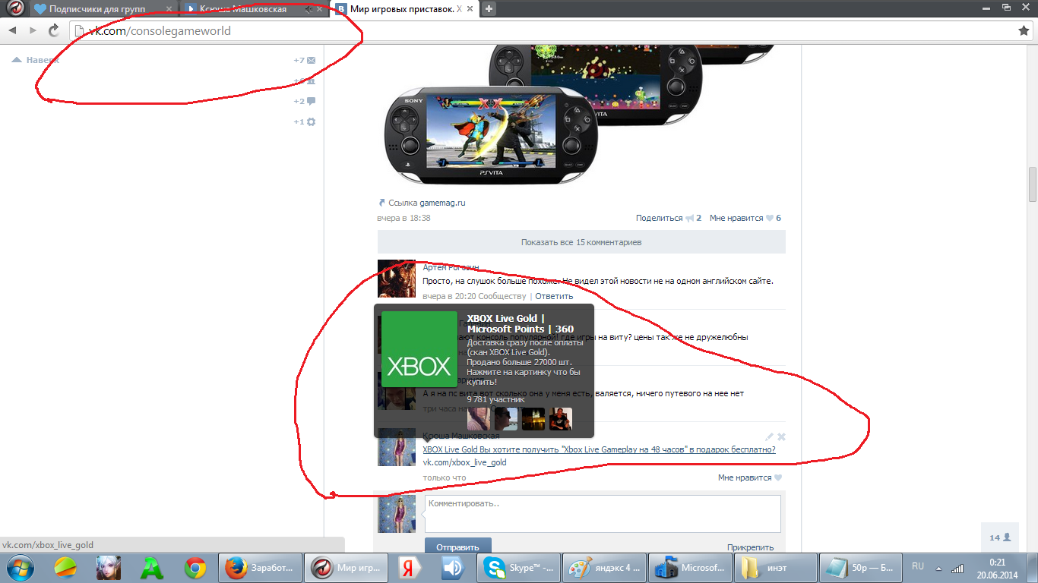Click the "только что" comment timestamp

point(445,478)
